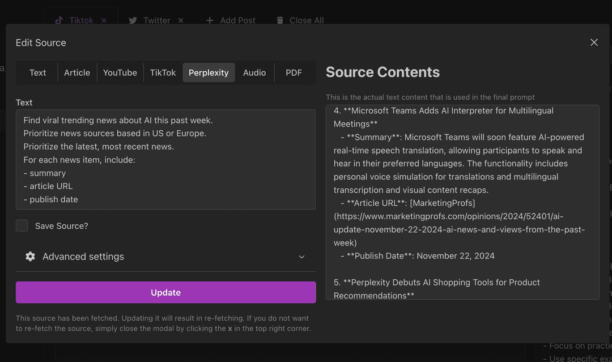Image resolution: width=612 pixels, height=362 pixels.
Task: Click the gear icon beside Advanced settings
Action: point(30,256)
